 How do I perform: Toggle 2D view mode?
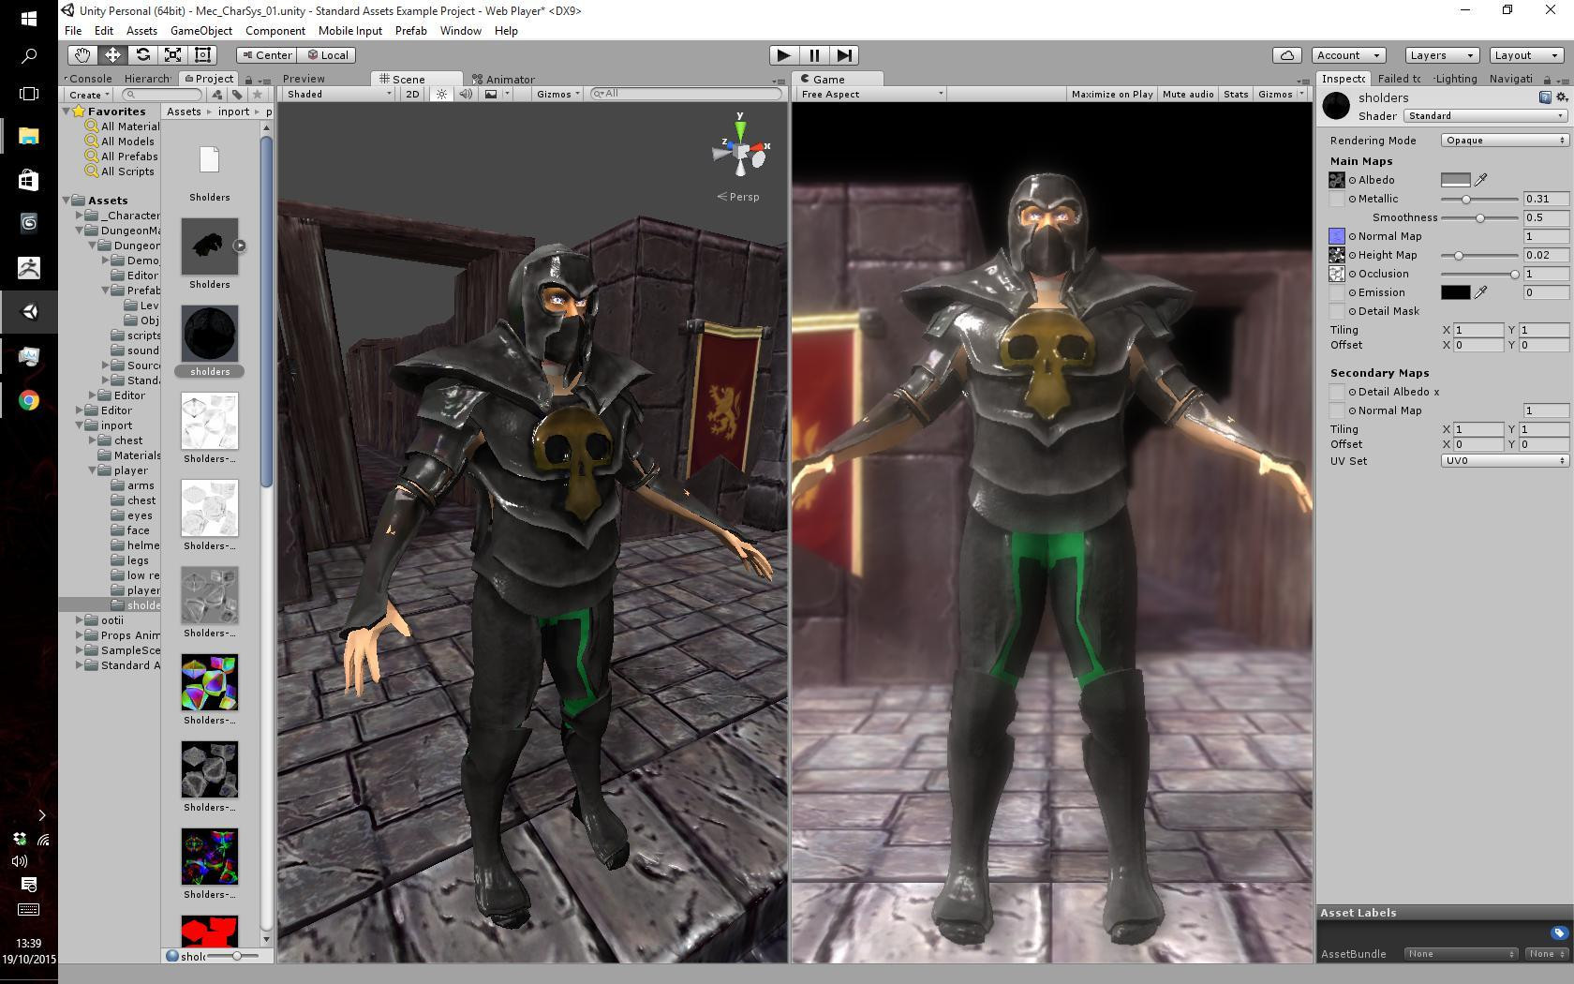[412, 94]
